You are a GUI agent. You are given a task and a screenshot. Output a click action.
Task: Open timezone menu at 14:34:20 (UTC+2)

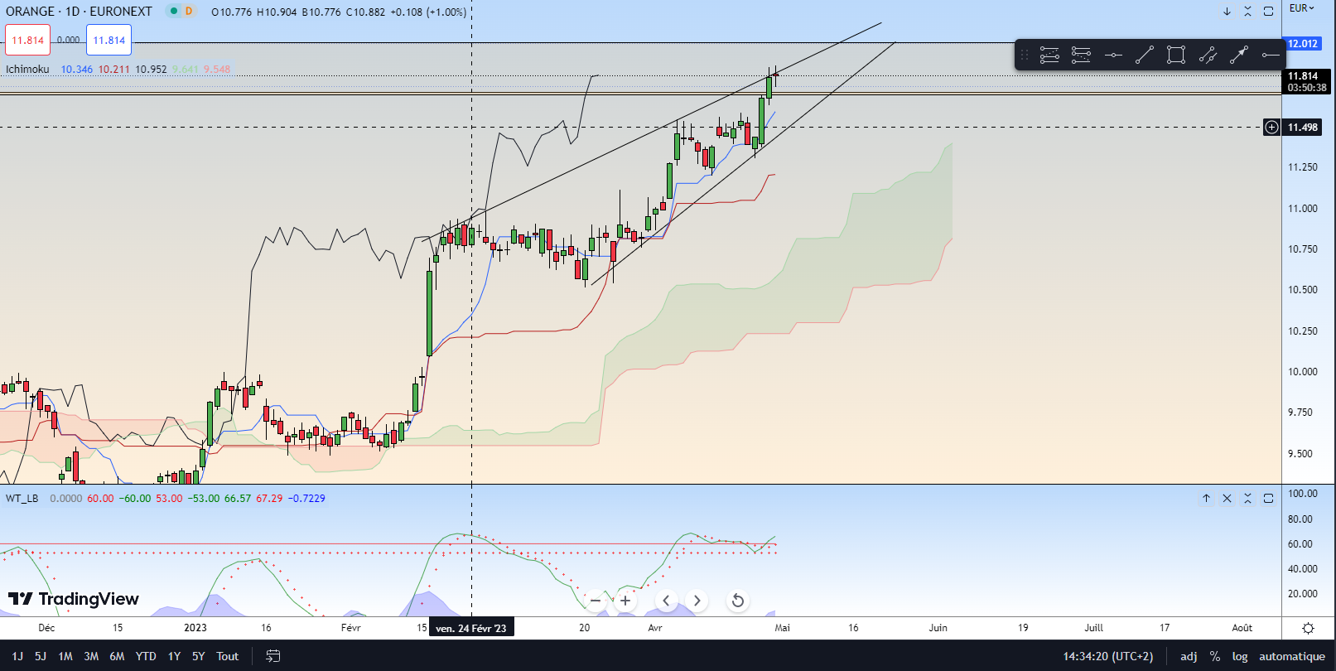pos(1108,656)
